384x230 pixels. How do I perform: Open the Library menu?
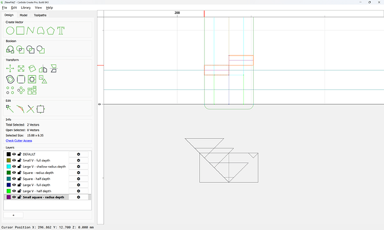[26, 8]
